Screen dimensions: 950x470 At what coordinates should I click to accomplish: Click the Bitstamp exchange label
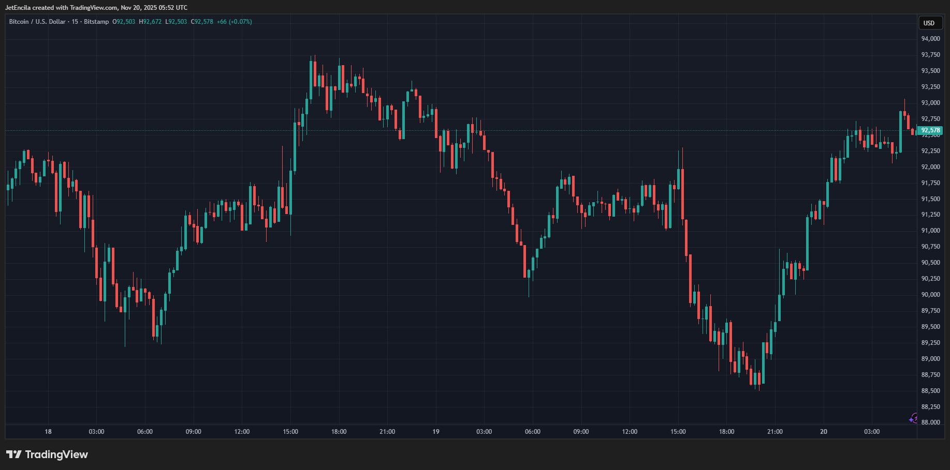tap(96, 22)
